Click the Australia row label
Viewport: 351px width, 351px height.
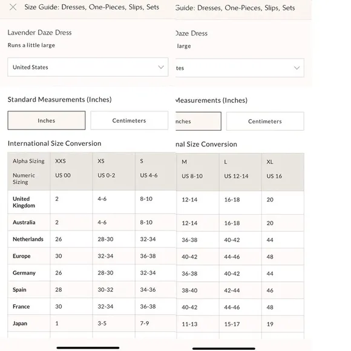[x=24, y=222]
